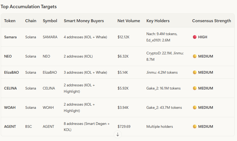Click the $729.69 net volume value

tap(124, 126)
